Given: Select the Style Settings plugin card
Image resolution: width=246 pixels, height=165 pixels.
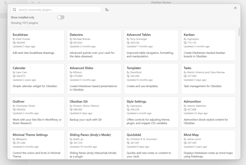Looking at the screenshot, I should coord(151,111).
